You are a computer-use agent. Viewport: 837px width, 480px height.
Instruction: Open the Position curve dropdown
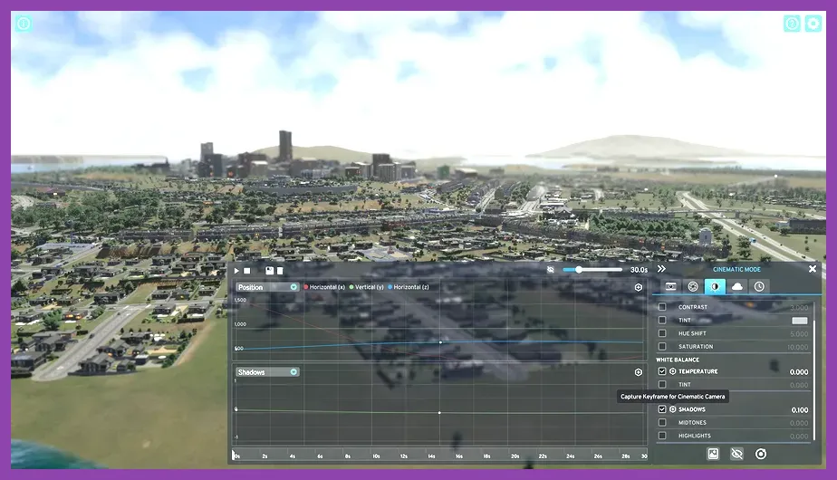[x=267, y=287]
